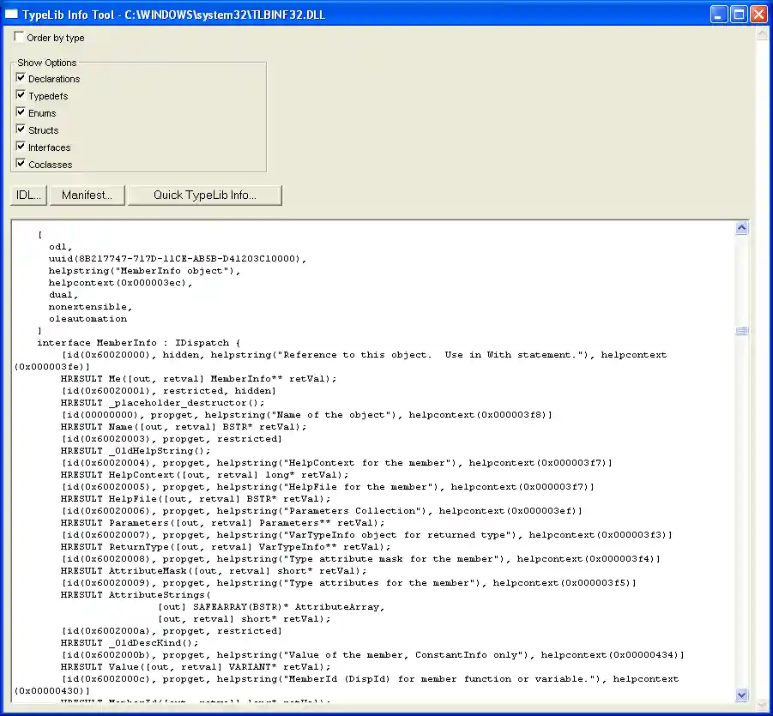
Task: Click the IDL button
Action: coord(27,195)
